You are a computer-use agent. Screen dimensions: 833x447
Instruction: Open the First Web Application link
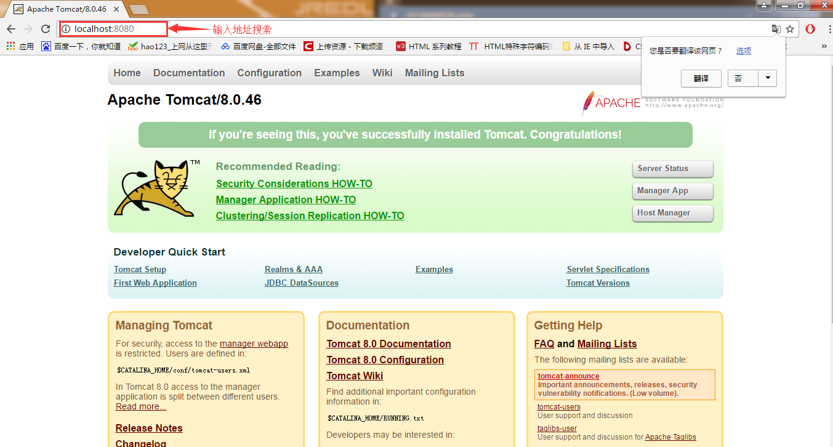coord(155,283)
